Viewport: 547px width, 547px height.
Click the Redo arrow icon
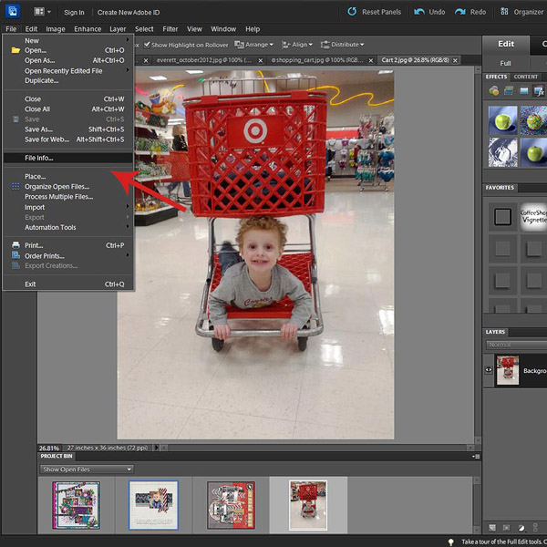click(460, 12)
